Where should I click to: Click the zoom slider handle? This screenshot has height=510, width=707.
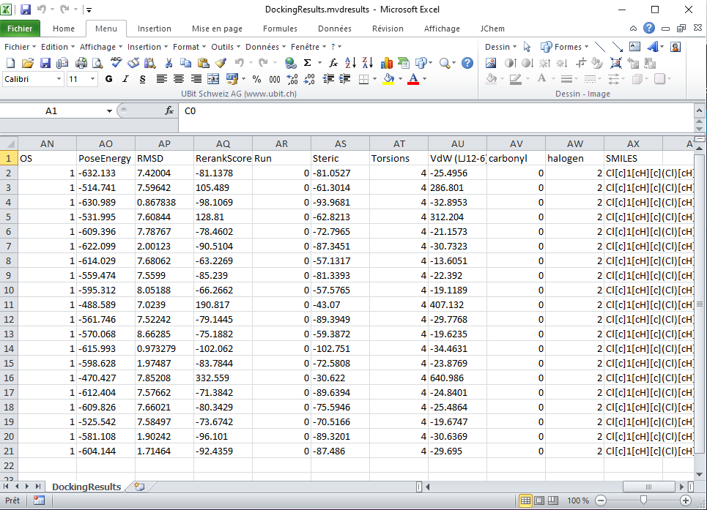pyautogui.click(x=643, y=500)
